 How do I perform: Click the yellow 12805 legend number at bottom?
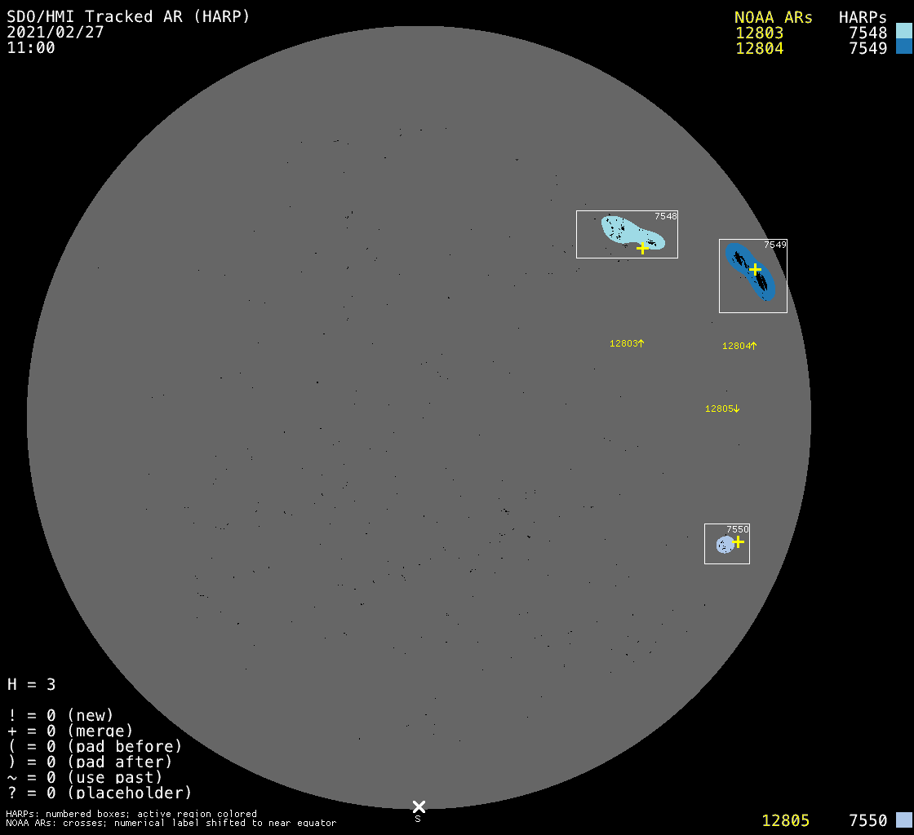pyautogui.click(x=785, y=820)
